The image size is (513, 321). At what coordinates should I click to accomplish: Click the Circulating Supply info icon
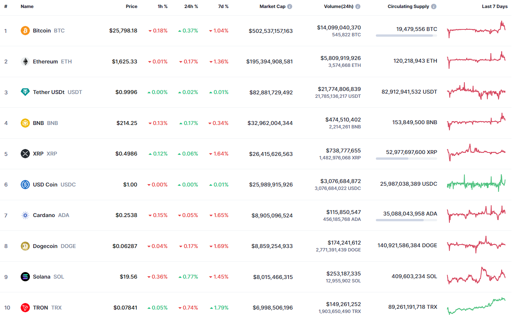434,6
